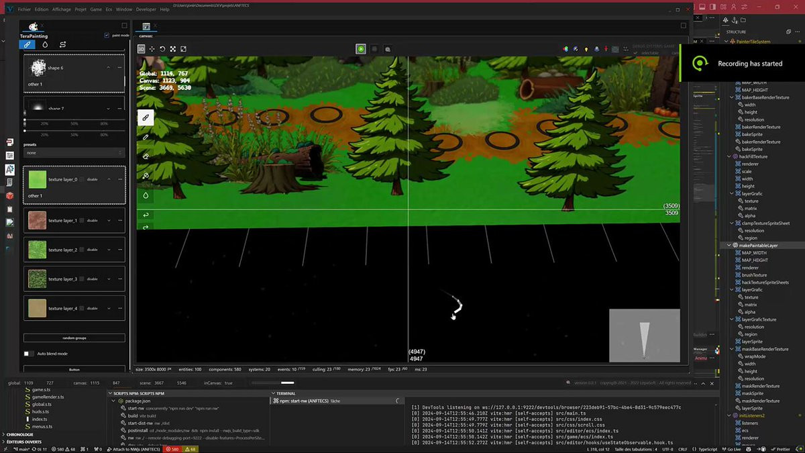
Task: Click the fit-to-screen expand arrows icon
Action: click(x=172, y=49)
